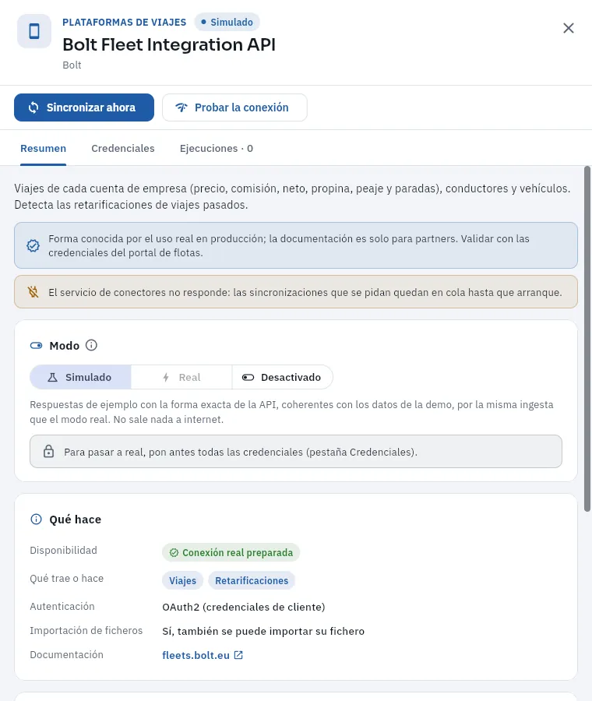Click the Qué trae o hace label
The height and width of the screenshot is (701, 592).
pyautogui.click(x=67, y=579)
